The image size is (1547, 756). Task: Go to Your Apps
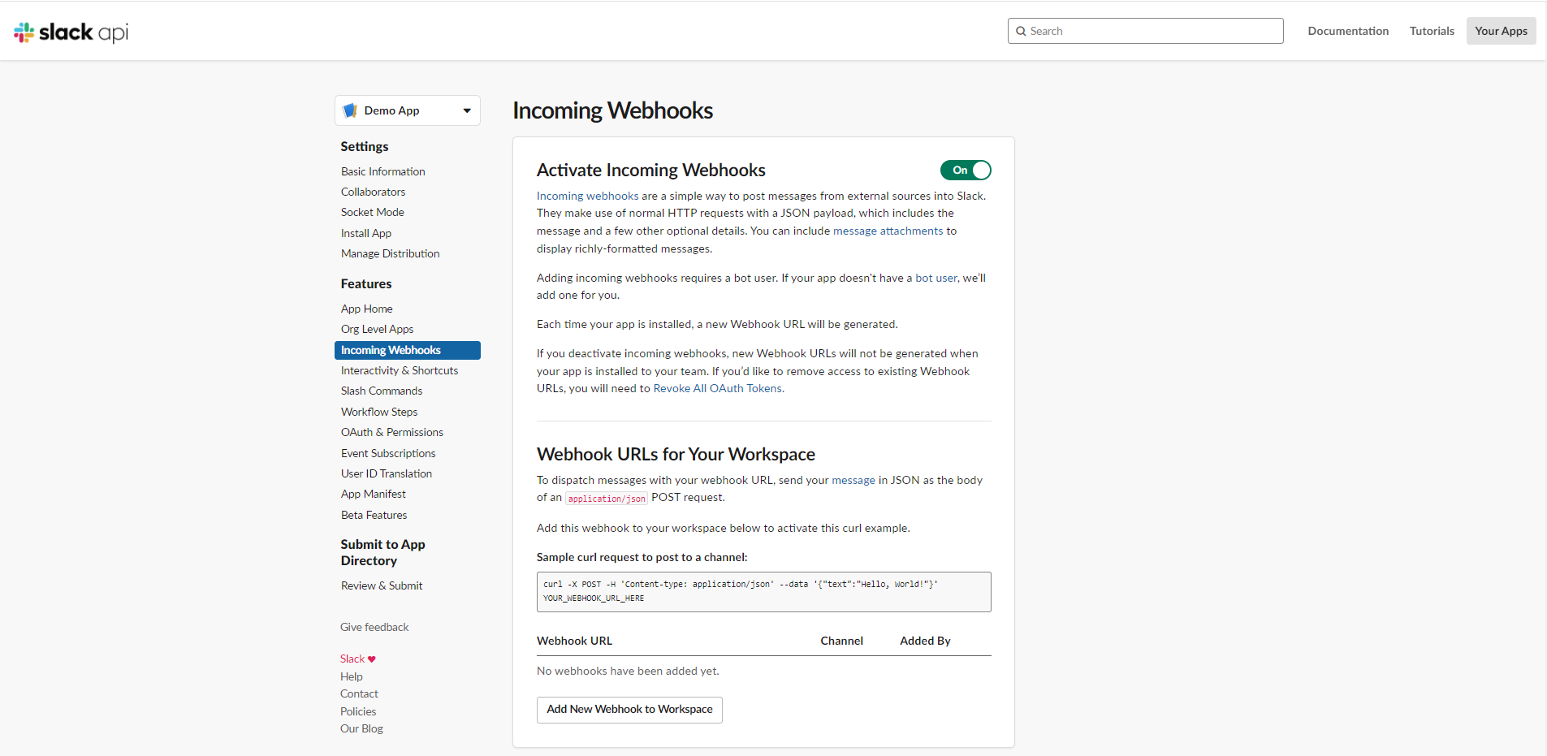pos(1501,31)
